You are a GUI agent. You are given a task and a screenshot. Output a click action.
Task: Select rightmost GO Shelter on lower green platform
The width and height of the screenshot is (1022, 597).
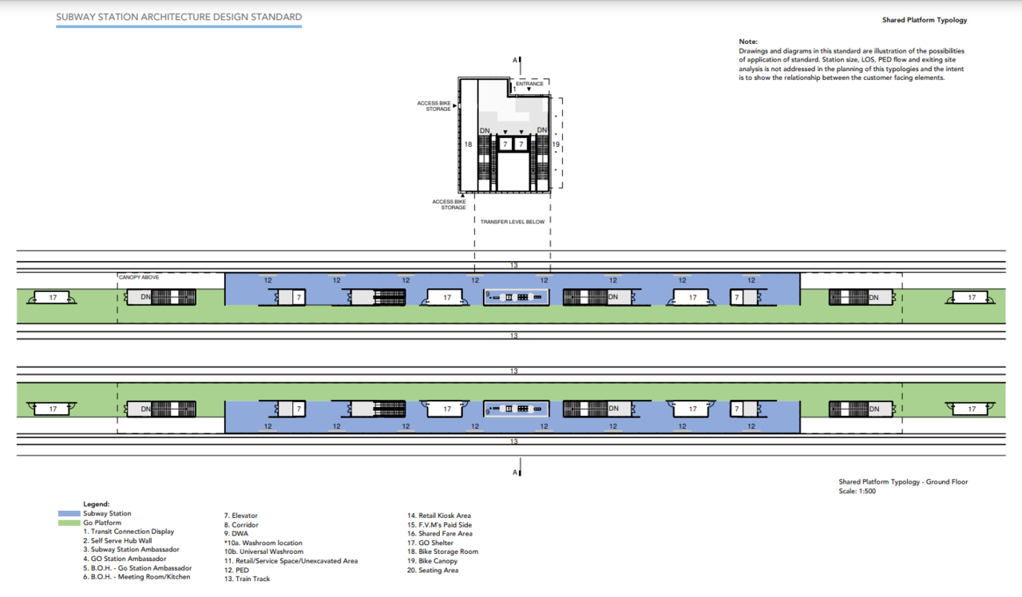pyautogui.click(x=972, y=409)
